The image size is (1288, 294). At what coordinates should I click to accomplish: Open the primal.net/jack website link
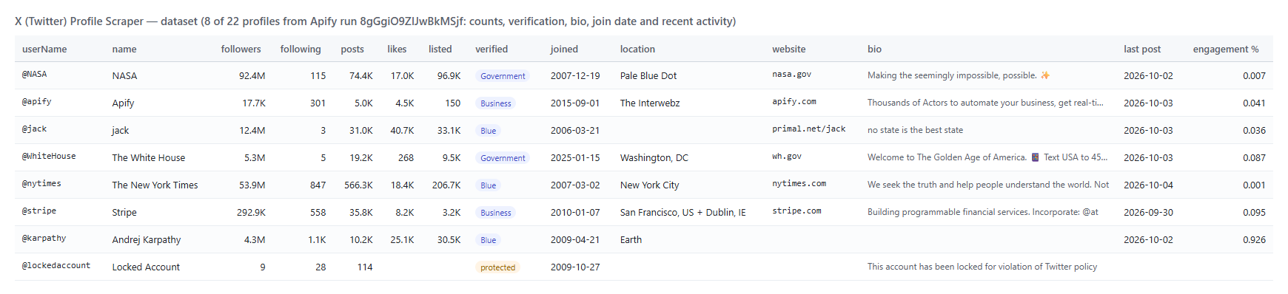(x=808, y=129)
